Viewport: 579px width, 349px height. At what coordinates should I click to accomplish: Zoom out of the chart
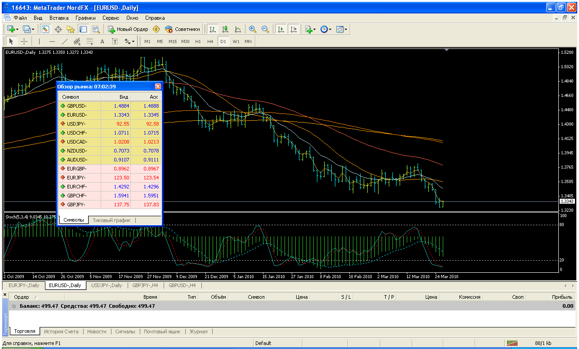tap(265, 29)
